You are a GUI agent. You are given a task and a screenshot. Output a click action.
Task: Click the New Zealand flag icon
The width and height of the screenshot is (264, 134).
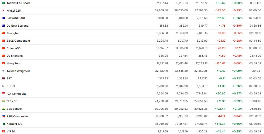pos(3,26)
